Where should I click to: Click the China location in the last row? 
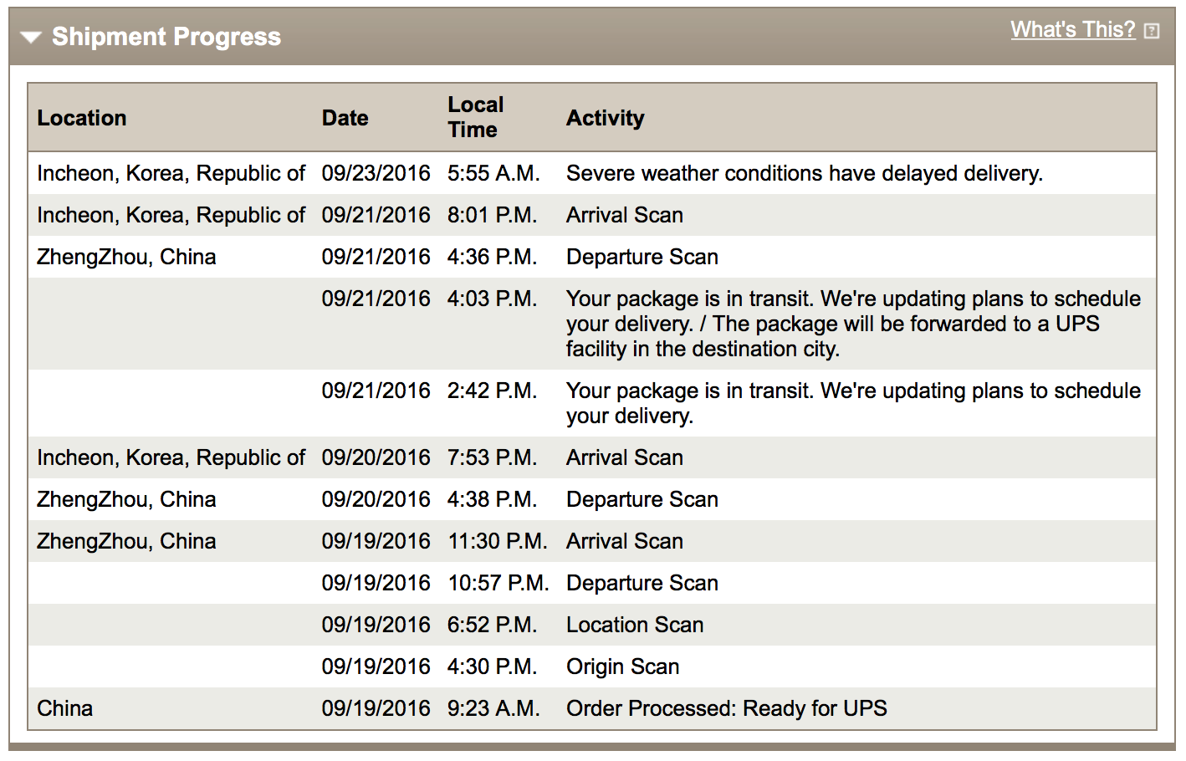coord(65,708)
